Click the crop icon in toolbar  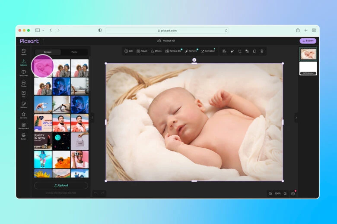pyautogui.click(x=240, y=51)
